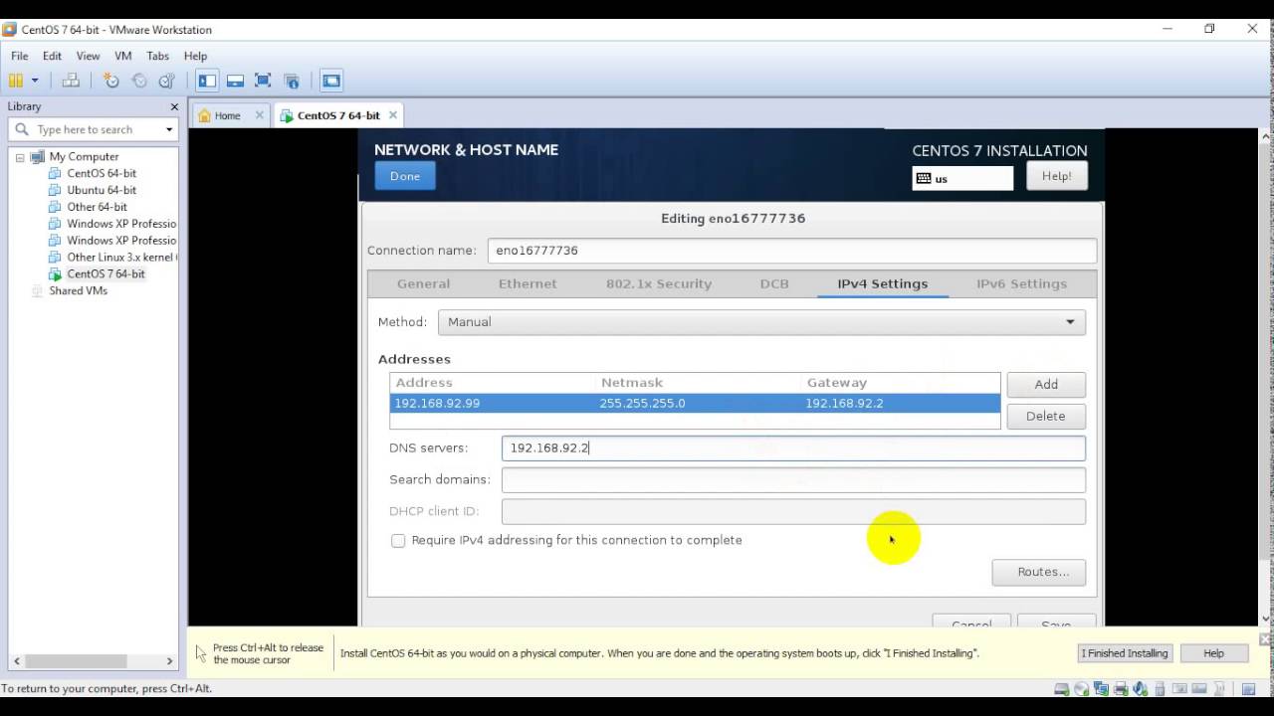Collapse the My Computer tree node
Viewport: 1274px width, 716px height.
click(x=19, y=157)
